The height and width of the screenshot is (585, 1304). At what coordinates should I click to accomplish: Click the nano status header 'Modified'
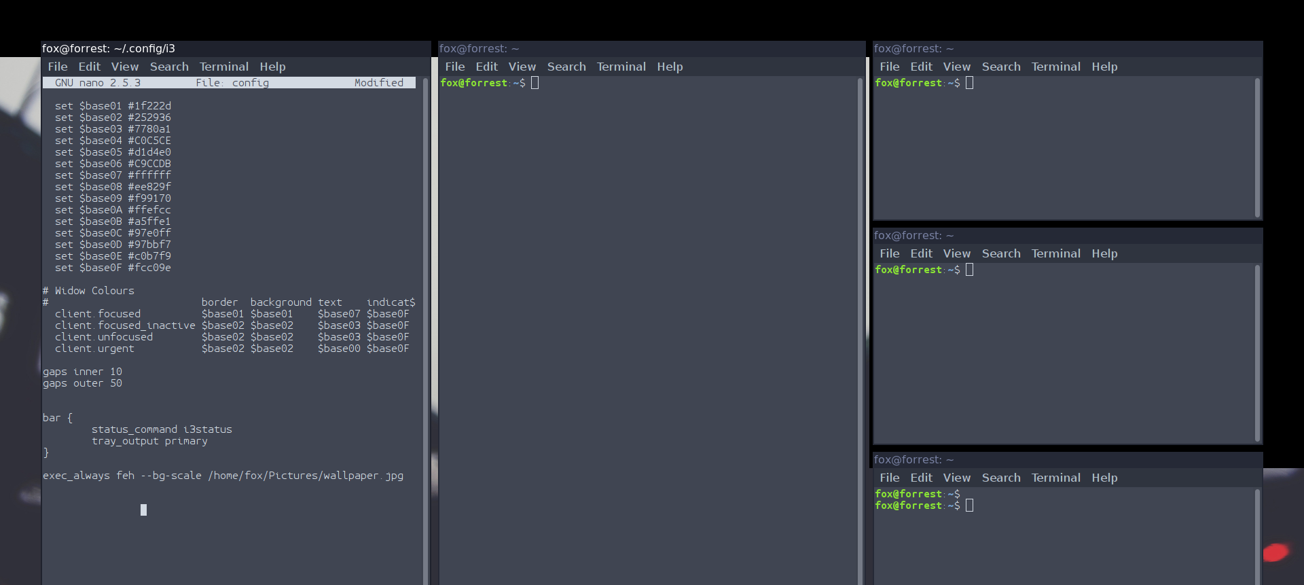(x=378, y=83)
